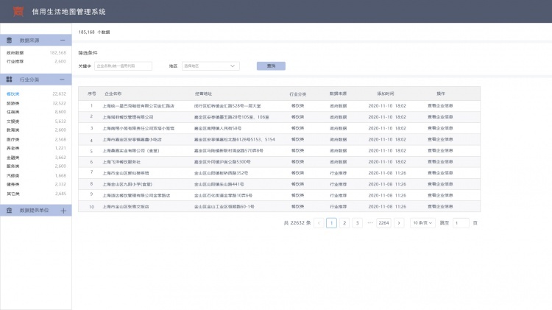Click the previous page arrow

(x=319, y=222)
